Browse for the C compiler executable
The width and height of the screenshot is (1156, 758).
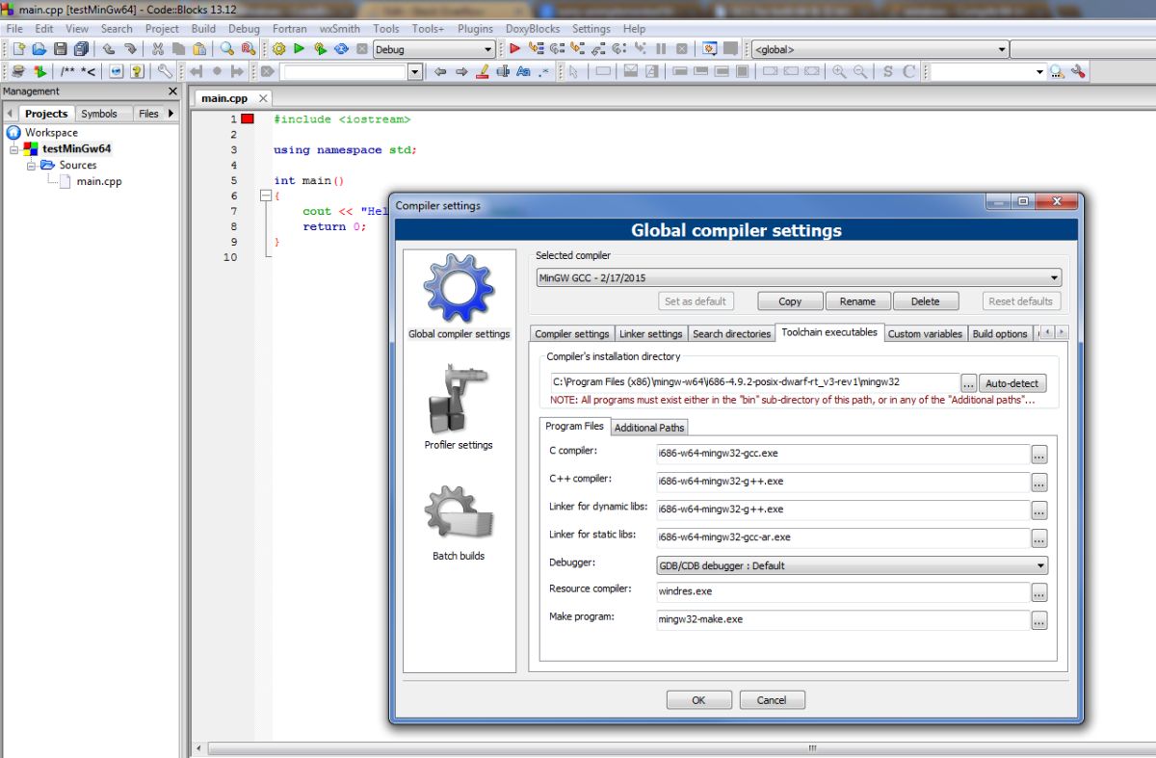(1039, 454)
